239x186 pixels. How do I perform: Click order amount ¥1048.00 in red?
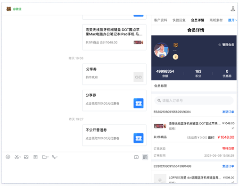226,137
